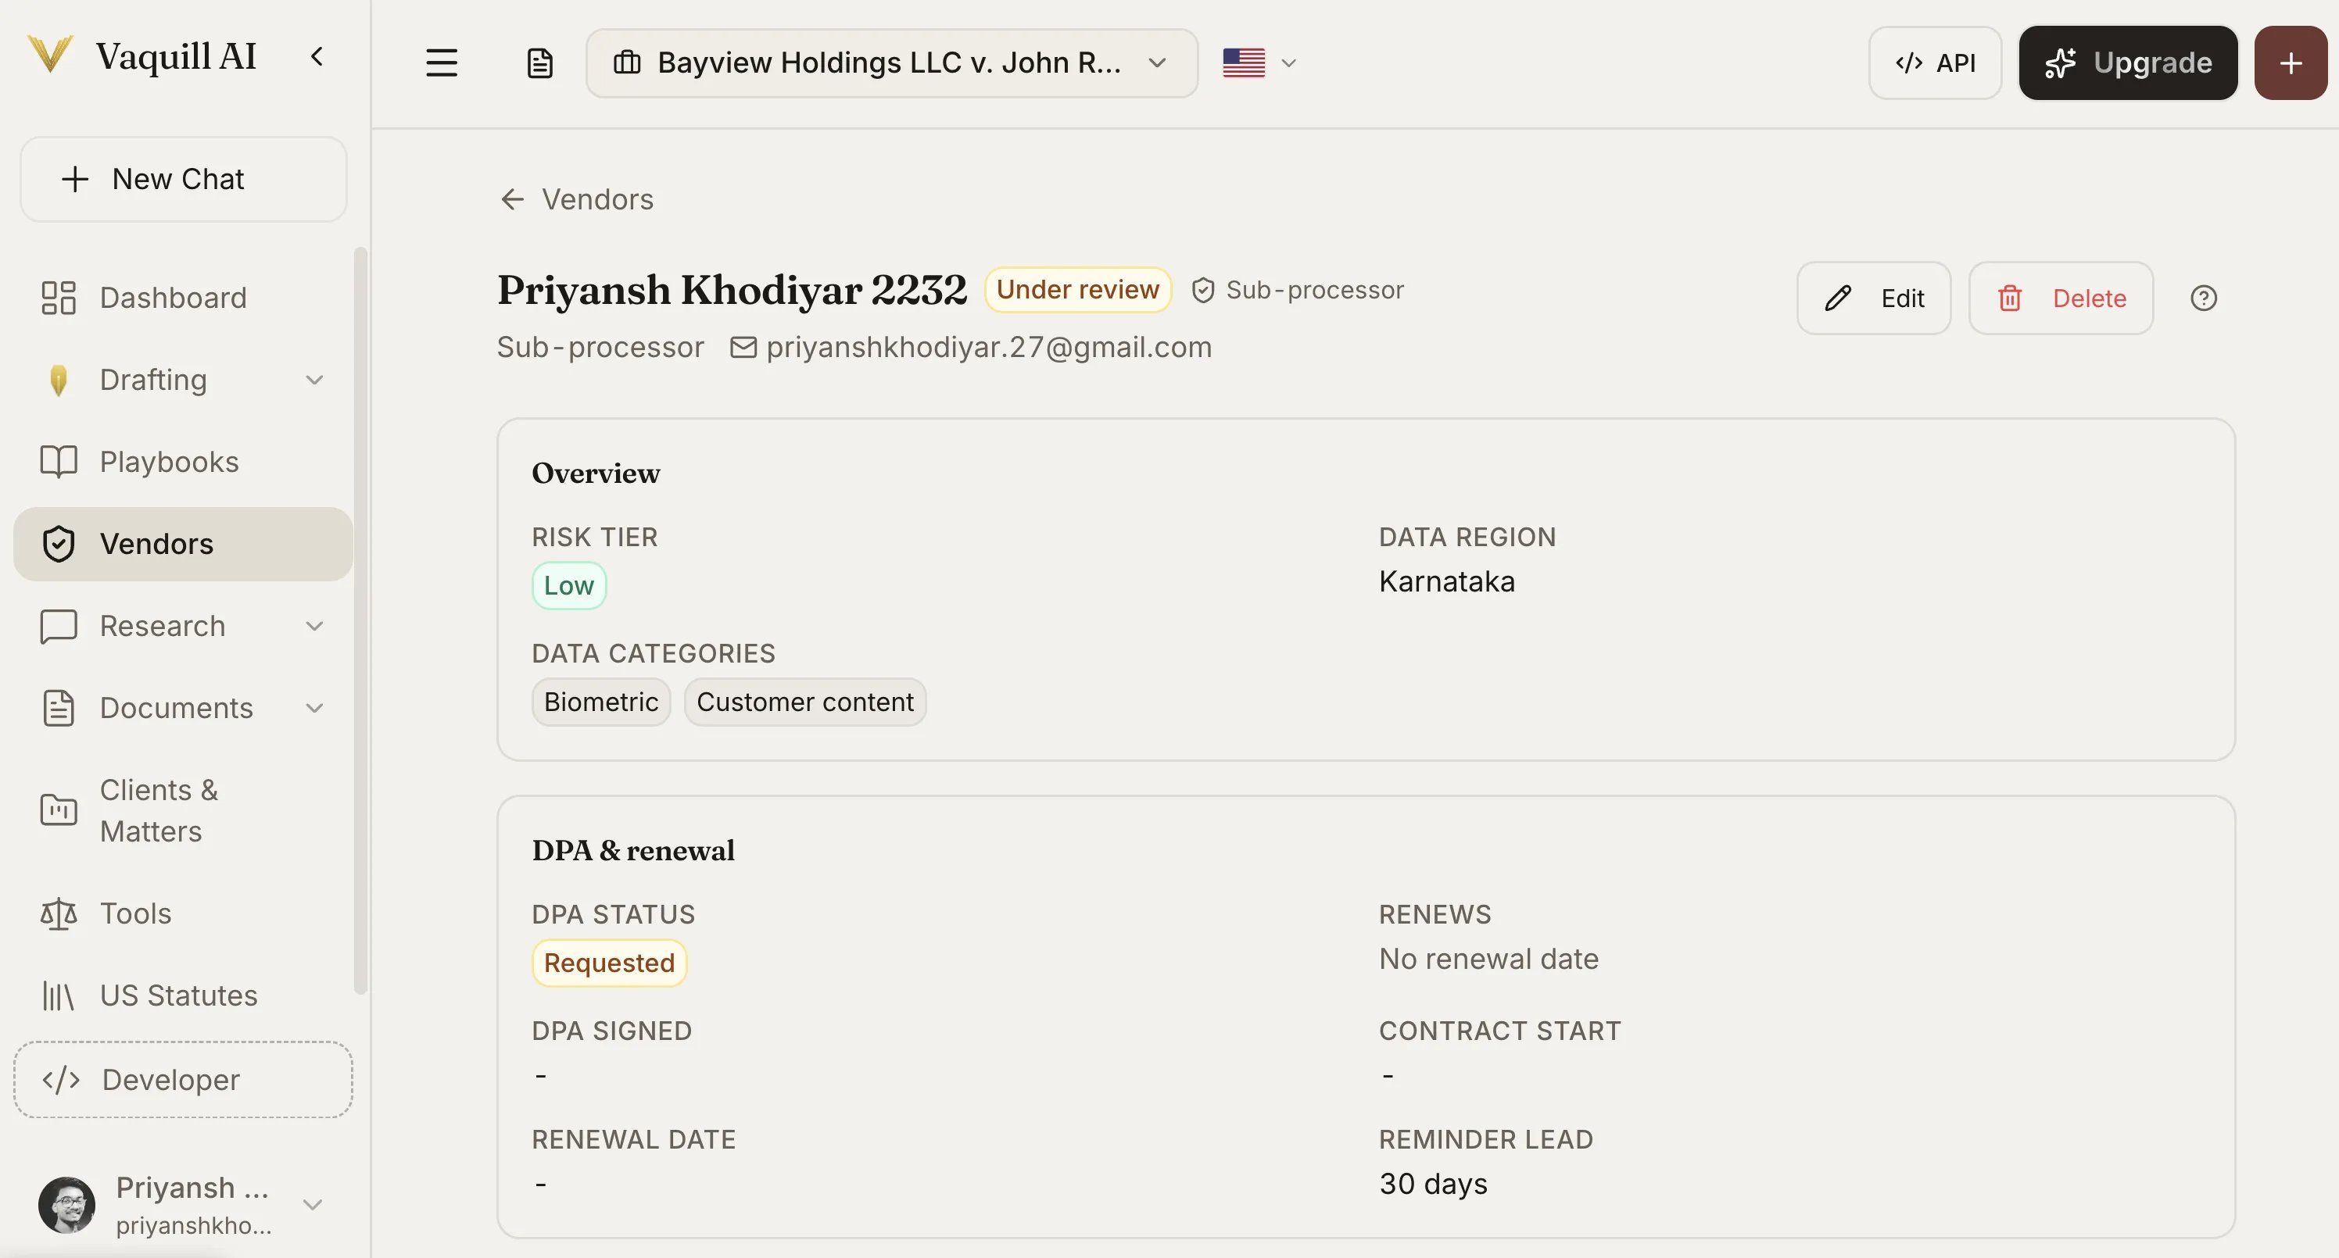The width and height of the screenshot is (2339, 1258).
Task: Click the Upgrade button
Action: pos(2127,63)
